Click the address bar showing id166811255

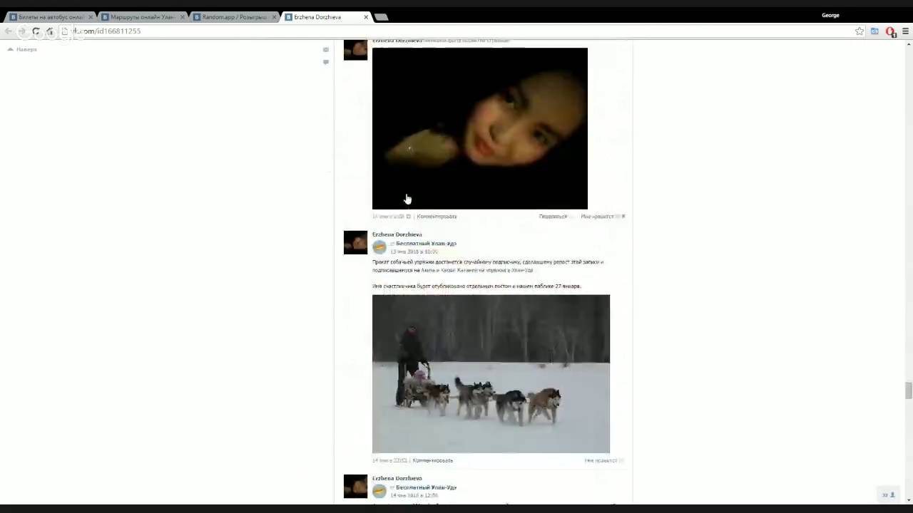456,31
